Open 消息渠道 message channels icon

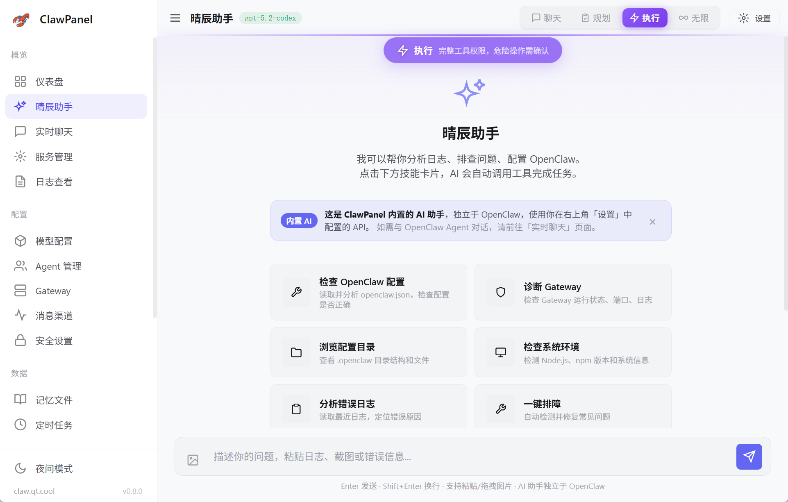point(20,316)
